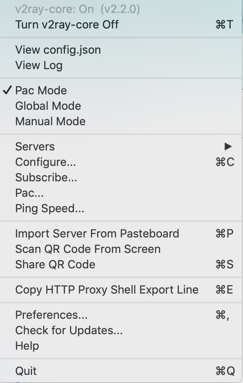Open the Pac settings
The width and height of the screenshot is (243, 383).
pyautogui.click(x=29, y=193)
